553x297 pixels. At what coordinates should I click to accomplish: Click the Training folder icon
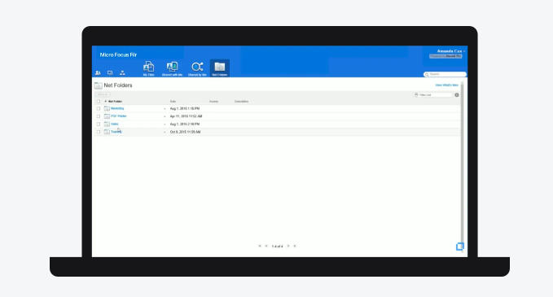[x=107, y=132]
